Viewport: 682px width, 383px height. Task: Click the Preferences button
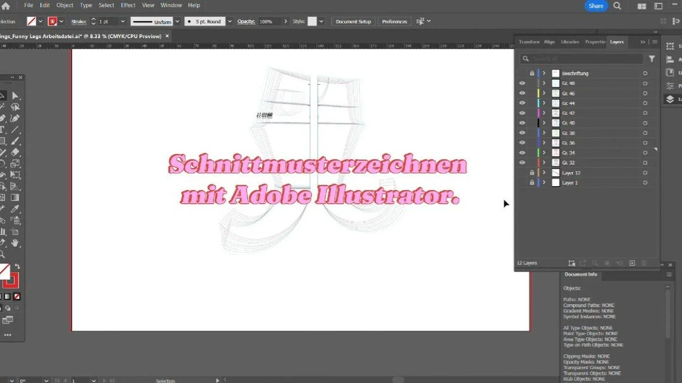point(395,21)
